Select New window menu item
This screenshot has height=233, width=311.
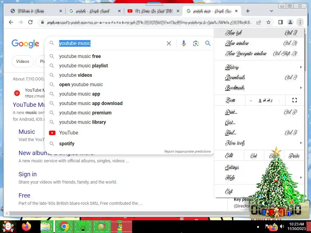[259, 43]
